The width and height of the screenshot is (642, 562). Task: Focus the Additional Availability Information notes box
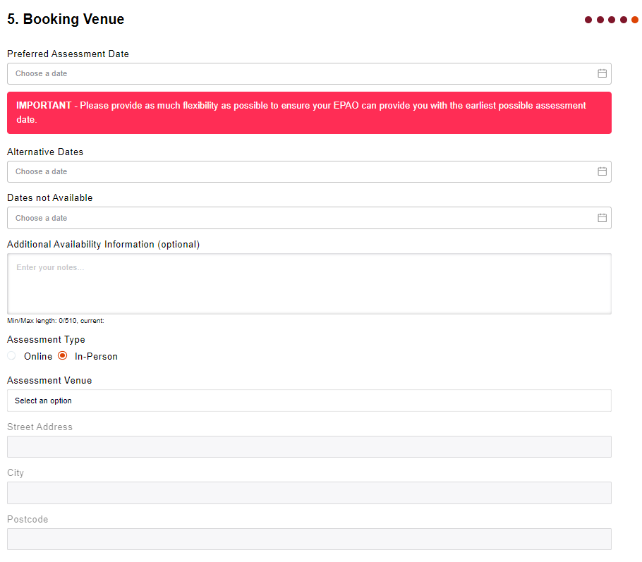(309, 283)
